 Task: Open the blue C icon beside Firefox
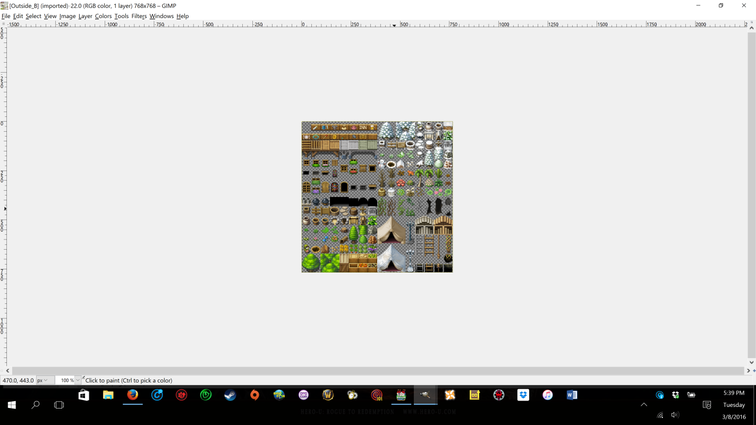(157, 395)
